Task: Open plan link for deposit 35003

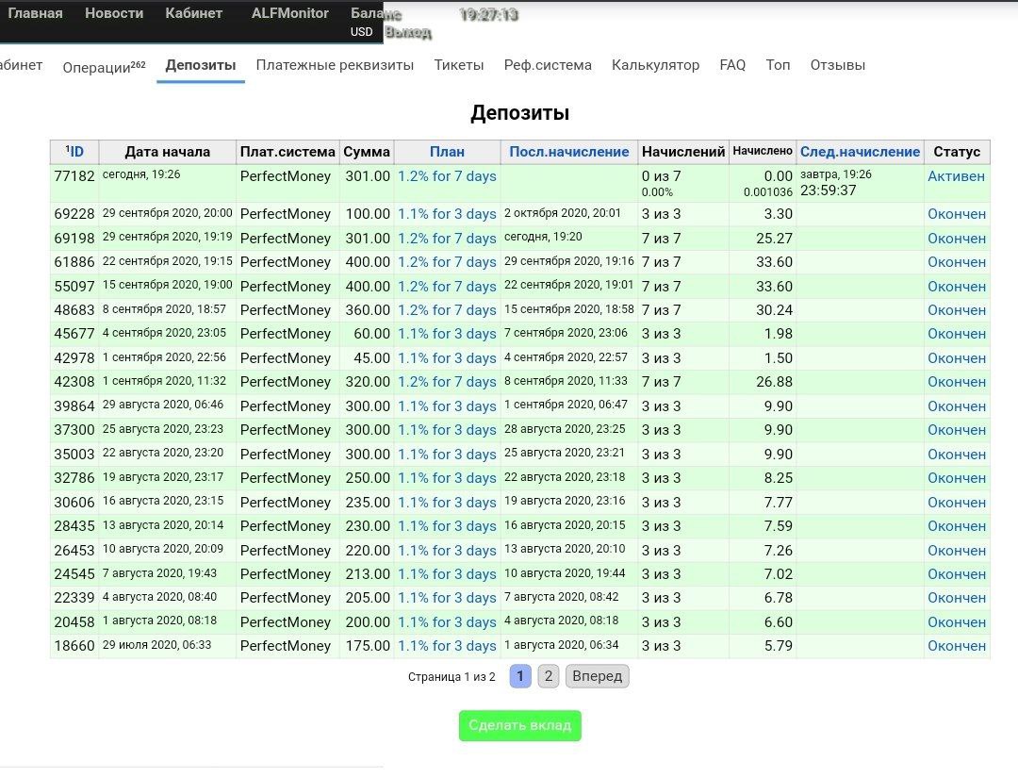Action: (447, 454)
